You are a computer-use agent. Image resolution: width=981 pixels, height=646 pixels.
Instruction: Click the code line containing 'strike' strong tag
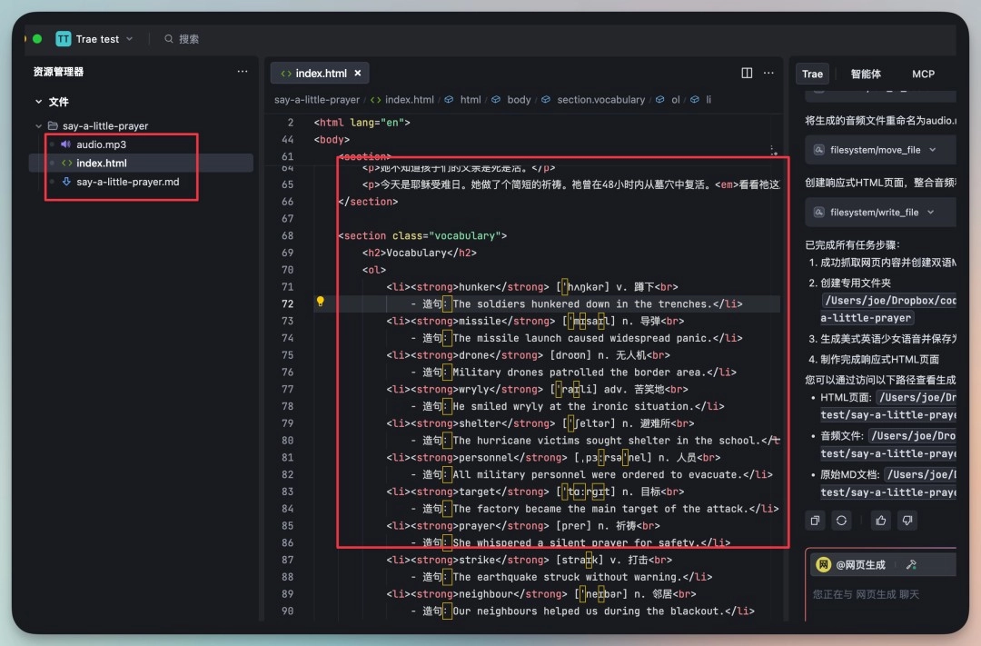pos(530,561)
